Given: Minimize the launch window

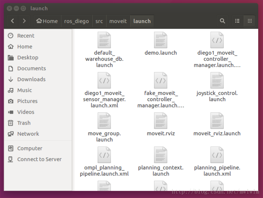Looking at the screenshot, I should pos(16,8).
